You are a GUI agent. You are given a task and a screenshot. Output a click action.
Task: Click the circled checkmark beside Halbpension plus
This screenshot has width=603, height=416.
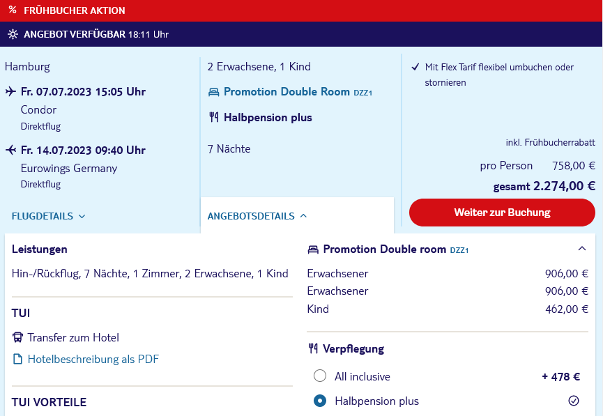pos(574,401)
